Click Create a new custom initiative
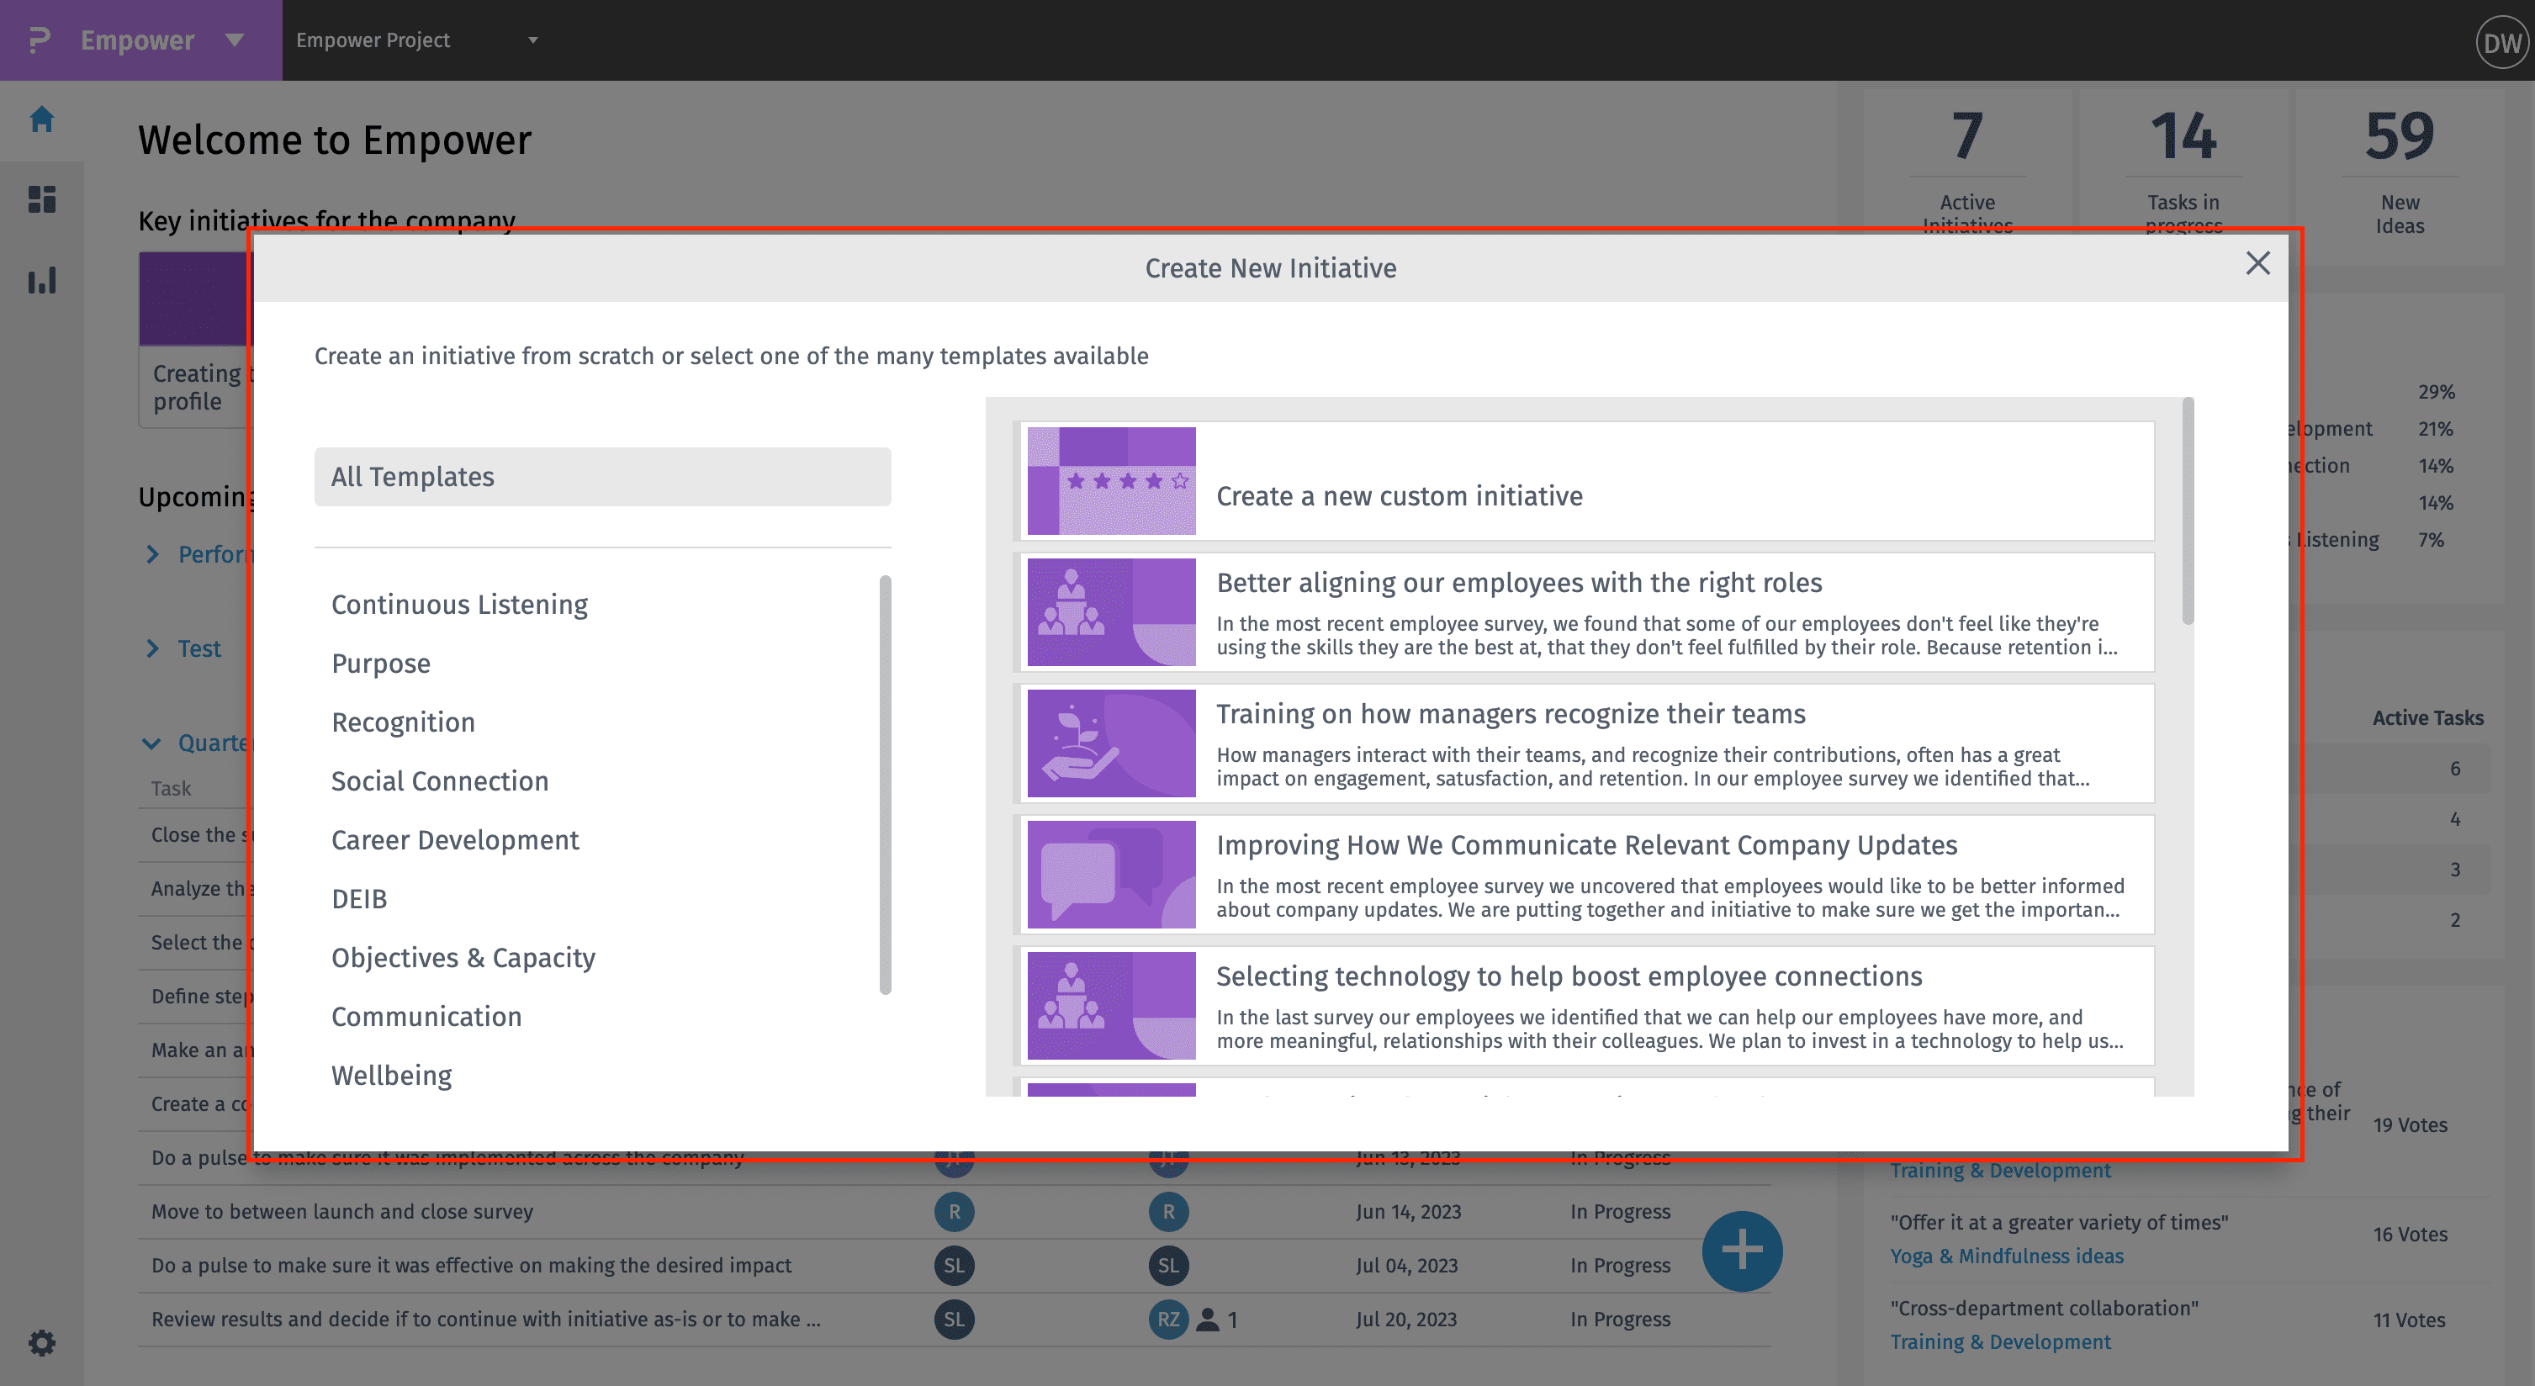This screenshot has width=2535, height=1386. pyautogui.click(x=1399, y=495)
